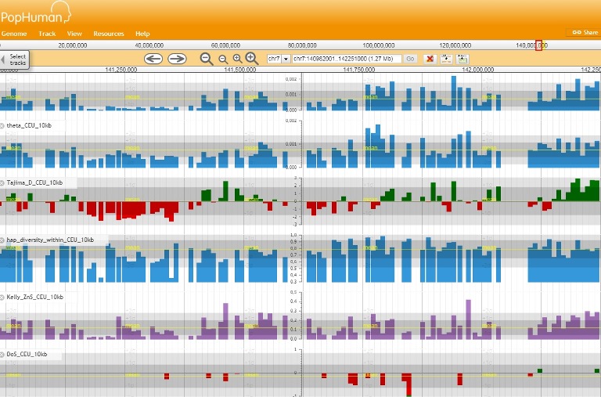Open the Track menu

pos(47,34)
